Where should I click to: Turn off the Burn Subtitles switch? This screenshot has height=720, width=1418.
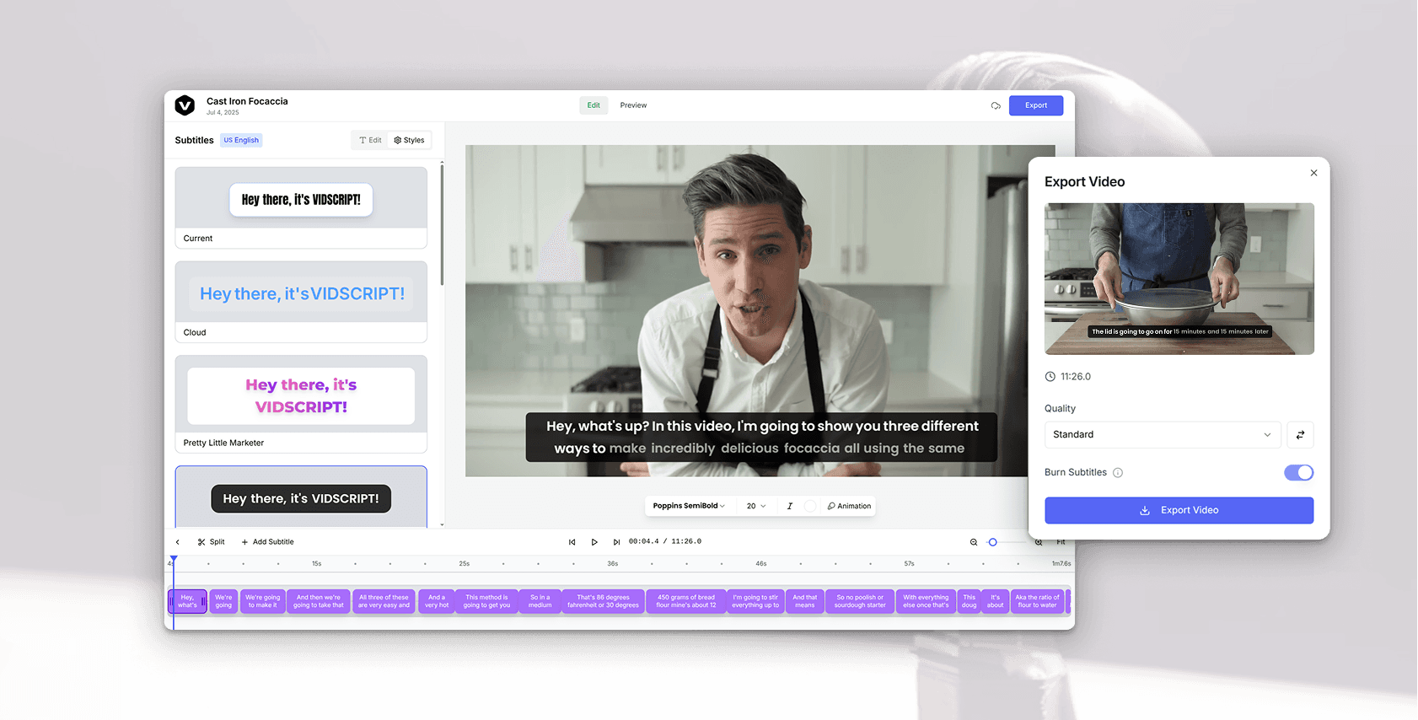pyautogui.click(x=1298, y=473)
